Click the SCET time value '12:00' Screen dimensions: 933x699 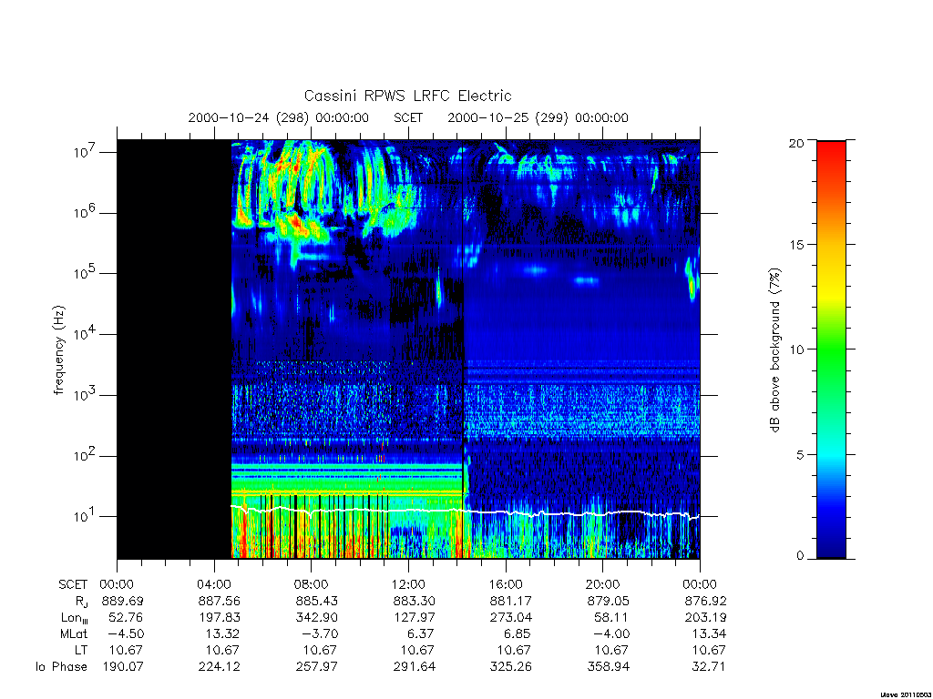[x=409, y=584]
